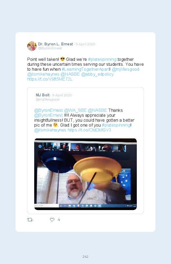Screen dimensions: 171x264
Task: Open the #LearningTogetherApart hashtag
Action: point(85,69)
